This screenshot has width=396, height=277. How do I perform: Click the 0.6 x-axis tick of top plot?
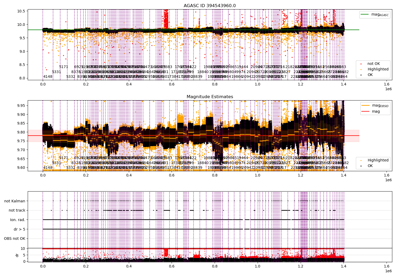[x=172, y=84]
